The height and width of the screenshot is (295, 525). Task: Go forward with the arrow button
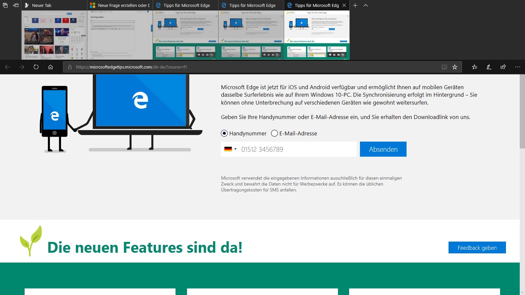22,67
